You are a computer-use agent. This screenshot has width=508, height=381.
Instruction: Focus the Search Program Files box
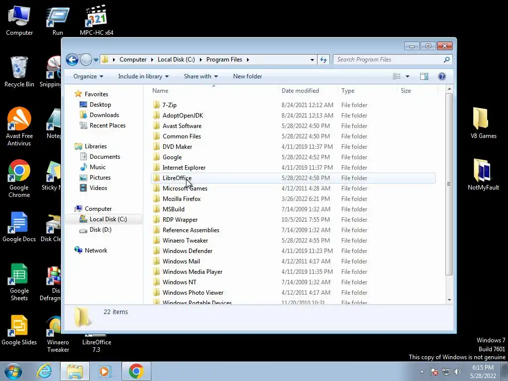[x=392, y=60]
